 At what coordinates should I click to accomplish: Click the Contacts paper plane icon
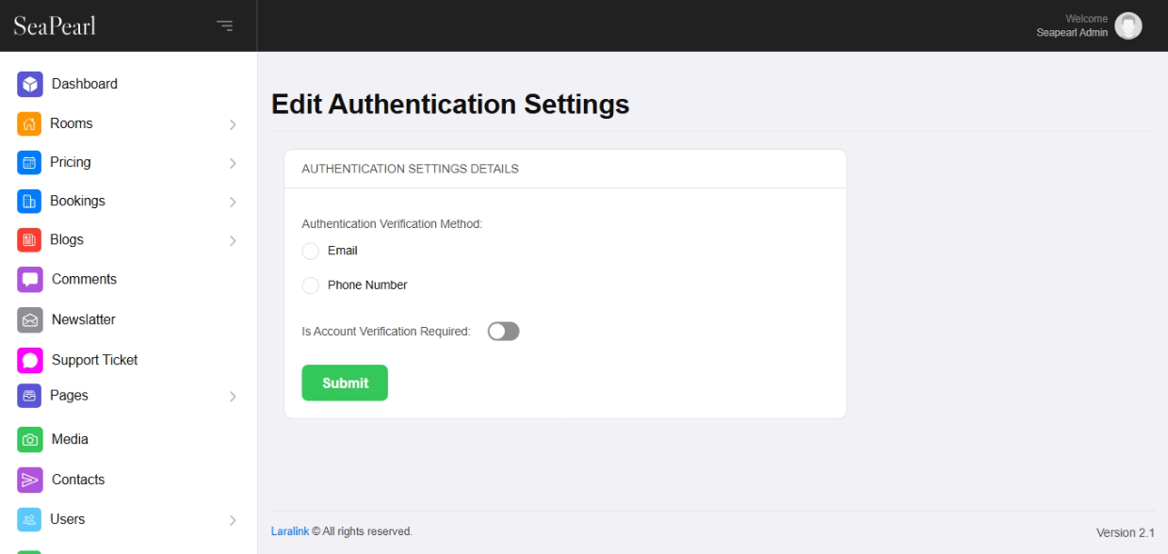[x=30, y=480]
